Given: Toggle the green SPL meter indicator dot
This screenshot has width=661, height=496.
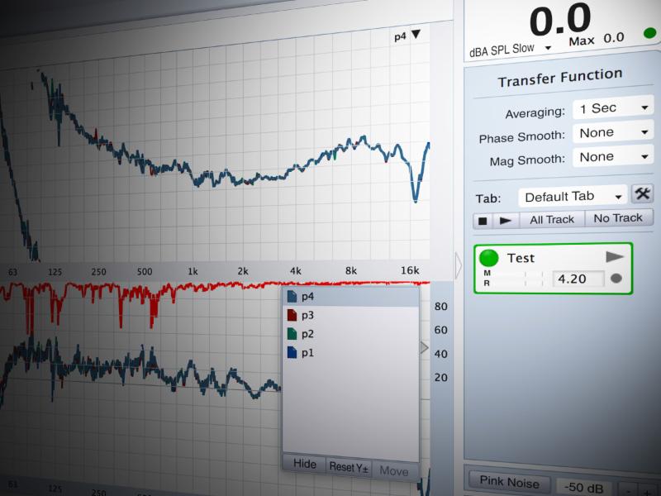Looking at the screenshot, I should 649,34.
